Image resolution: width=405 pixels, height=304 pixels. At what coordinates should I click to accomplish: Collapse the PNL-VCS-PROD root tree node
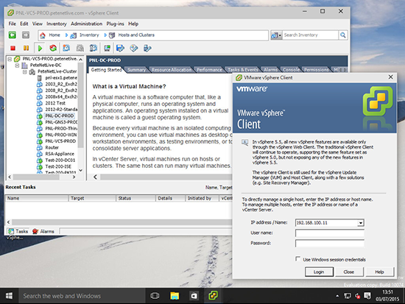[x=10, y=59]
